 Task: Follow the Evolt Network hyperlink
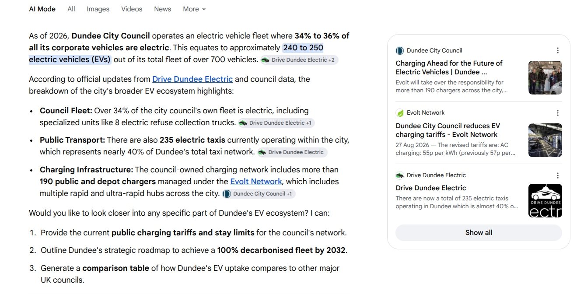256,182
